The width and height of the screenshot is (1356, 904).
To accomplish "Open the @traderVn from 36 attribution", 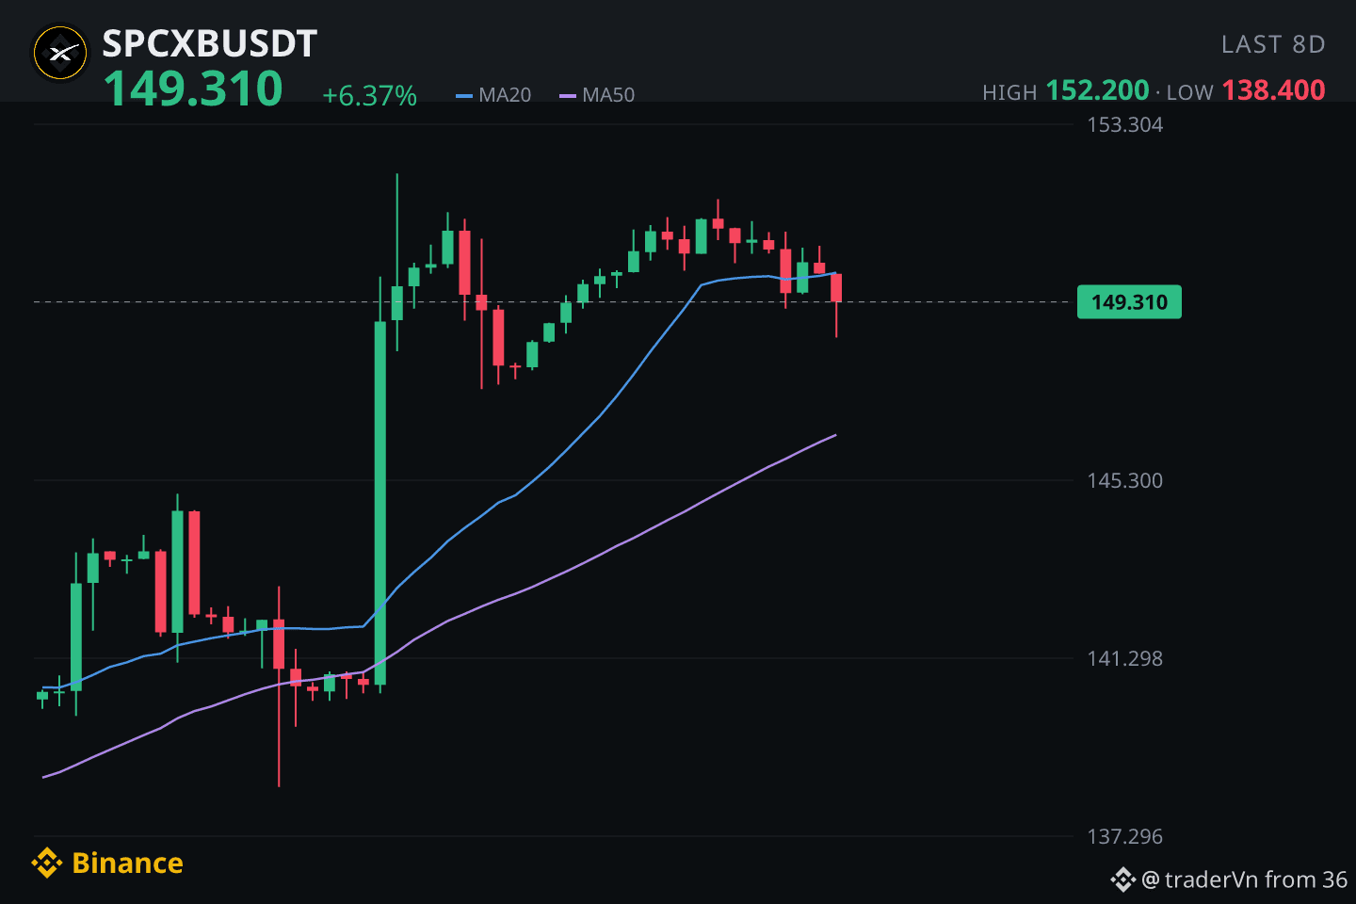I will 1244,880.
